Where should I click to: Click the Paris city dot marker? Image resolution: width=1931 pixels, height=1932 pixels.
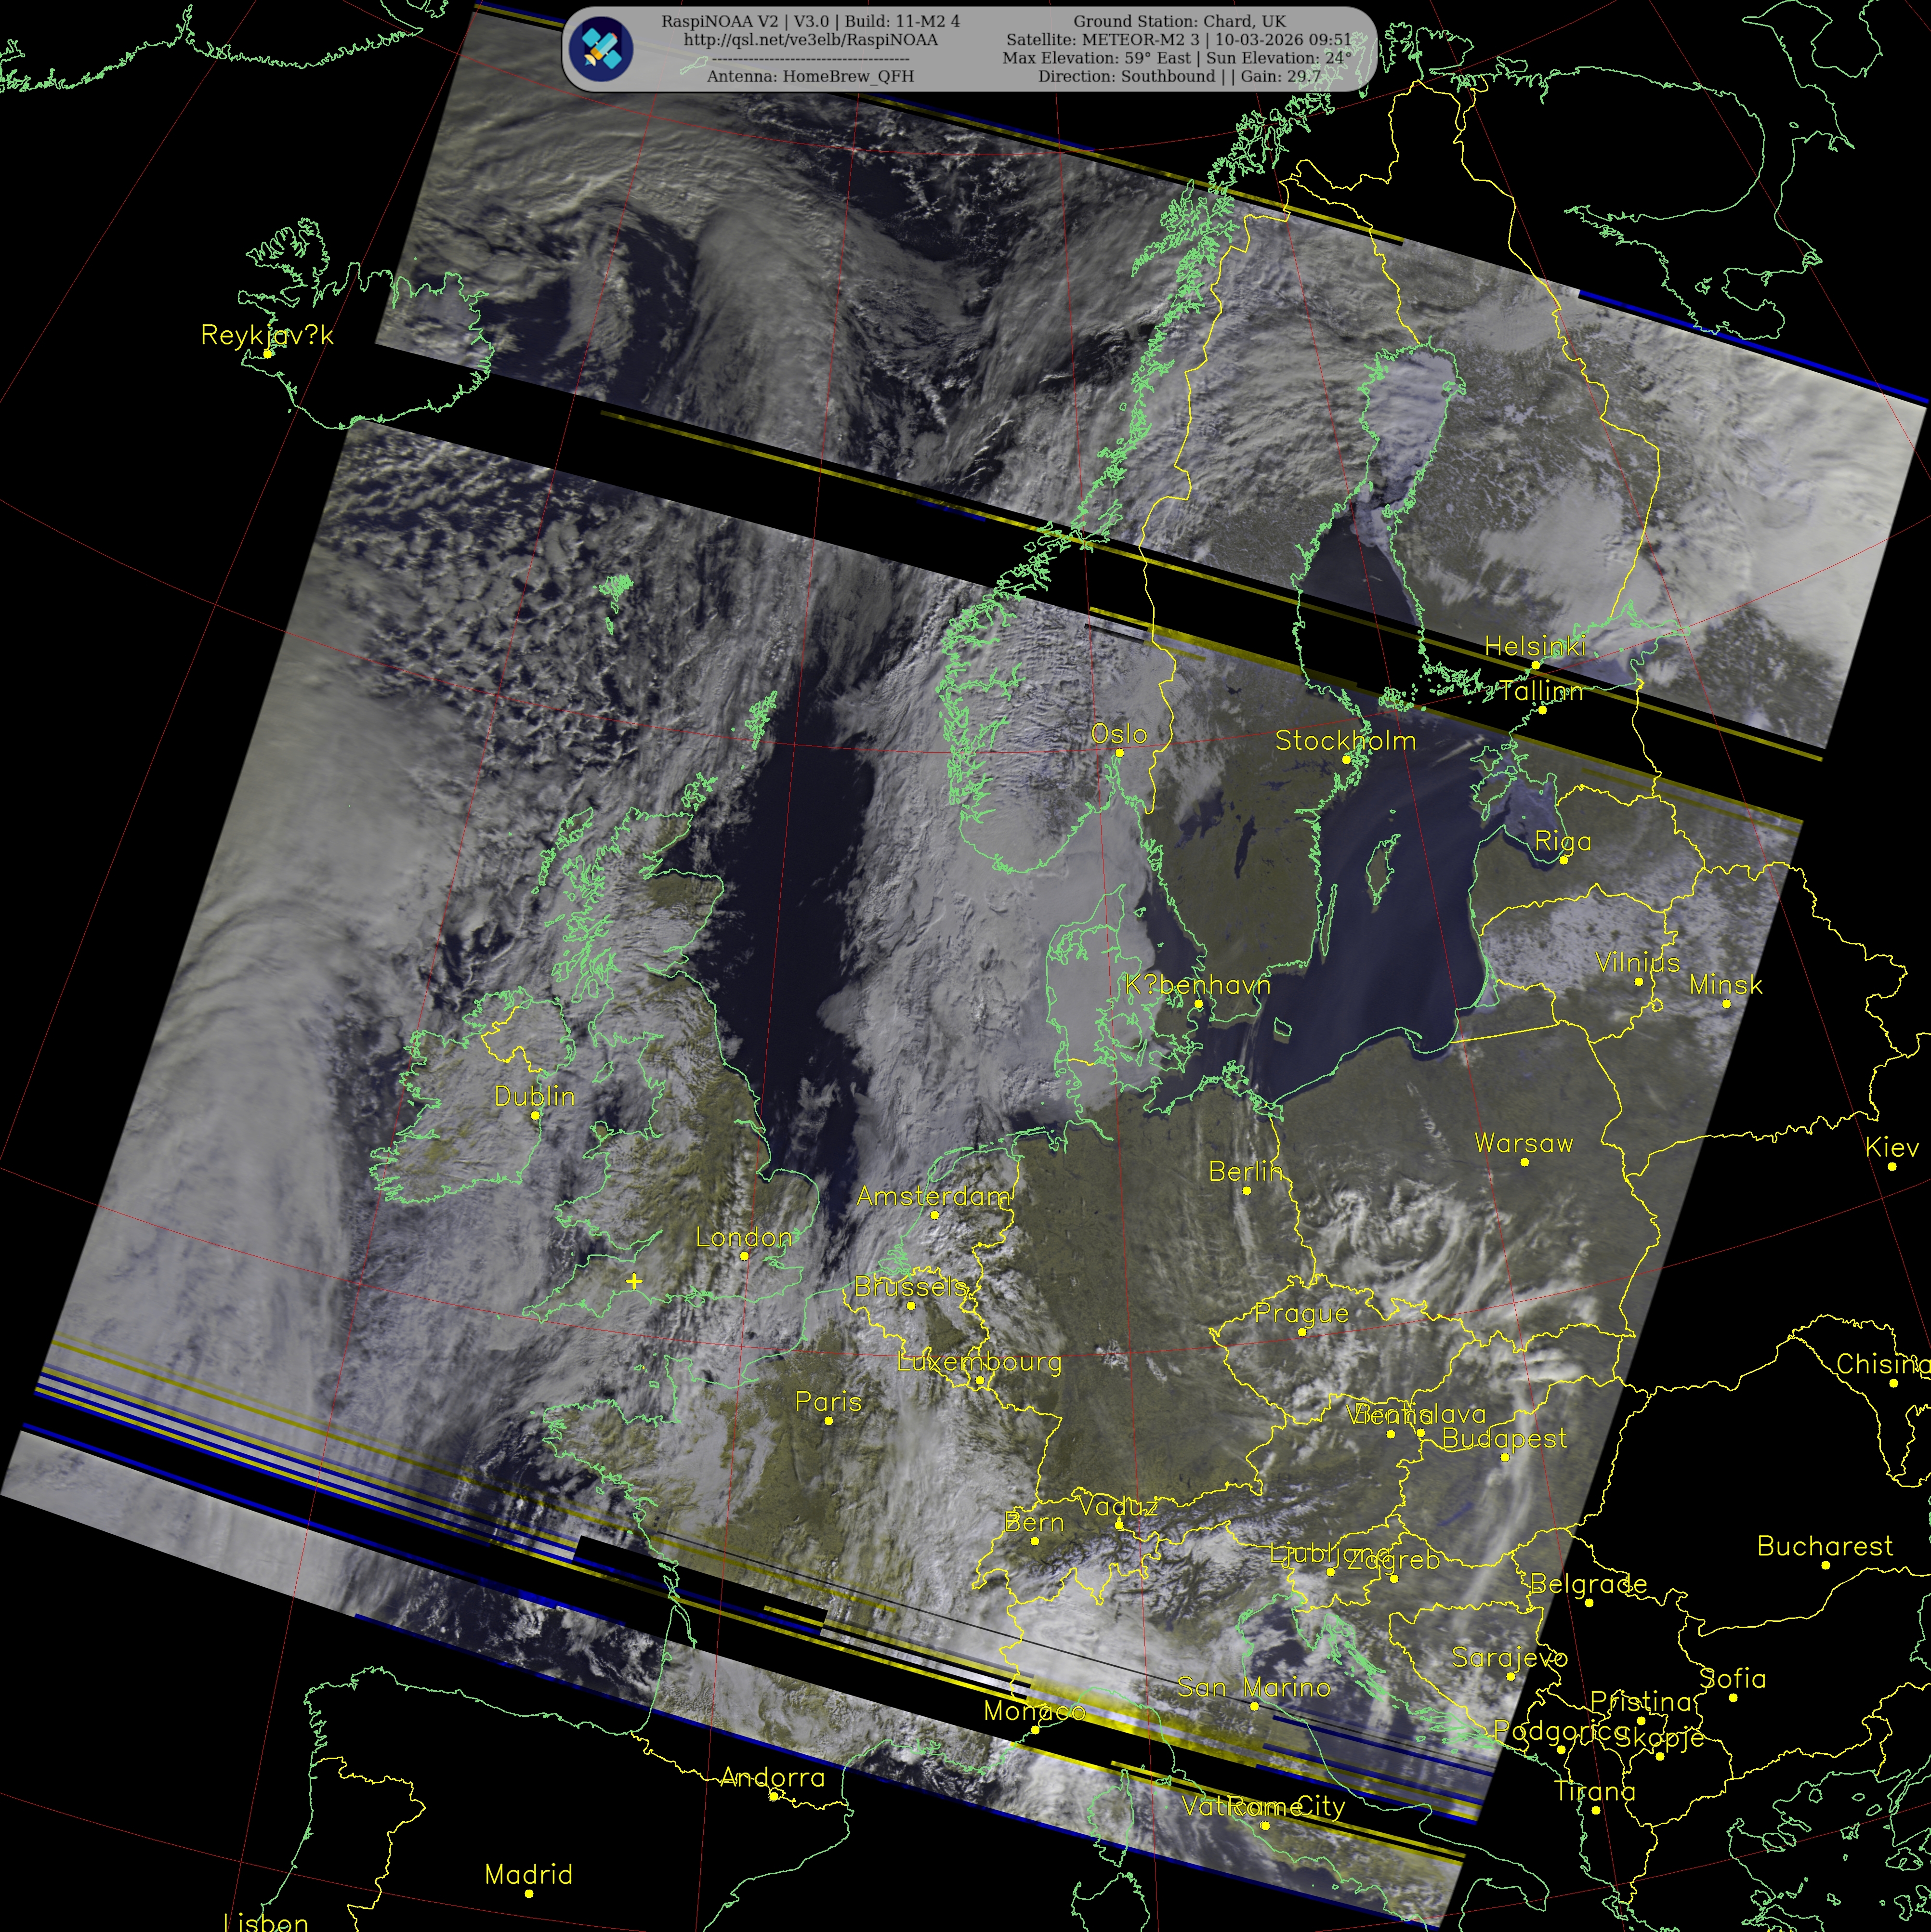828,1421
